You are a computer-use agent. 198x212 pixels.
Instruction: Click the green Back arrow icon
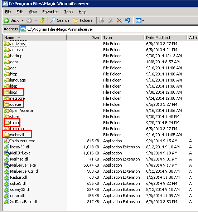(6, 20)
